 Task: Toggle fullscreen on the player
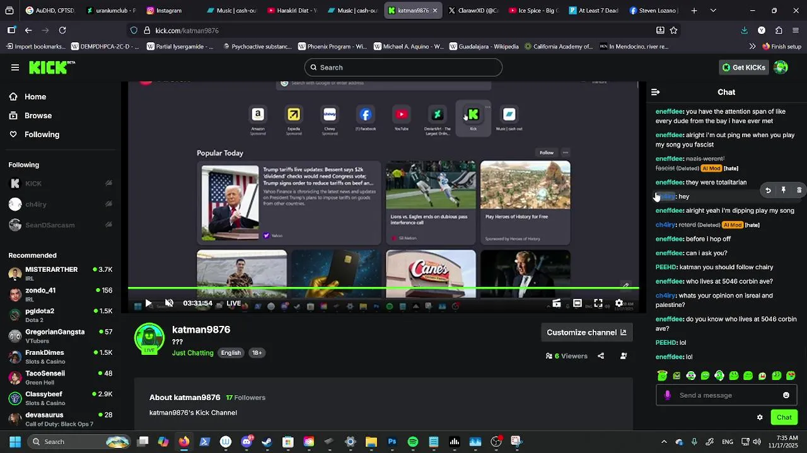click(598, 303)
